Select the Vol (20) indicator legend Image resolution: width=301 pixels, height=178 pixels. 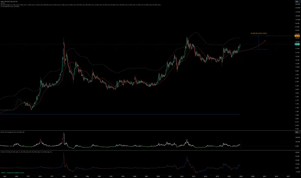3,3
